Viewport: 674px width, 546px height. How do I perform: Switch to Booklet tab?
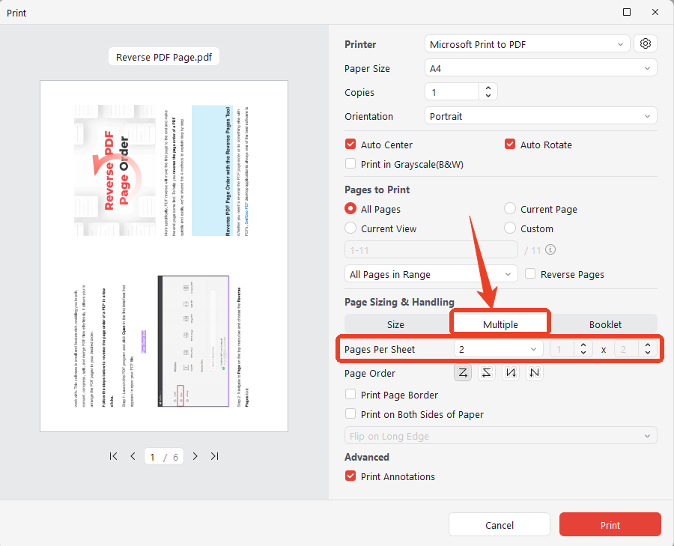coord(605,324)
